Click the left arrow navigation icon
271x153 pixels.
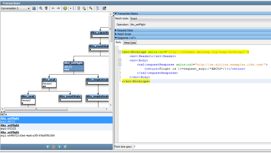[53, 8]
